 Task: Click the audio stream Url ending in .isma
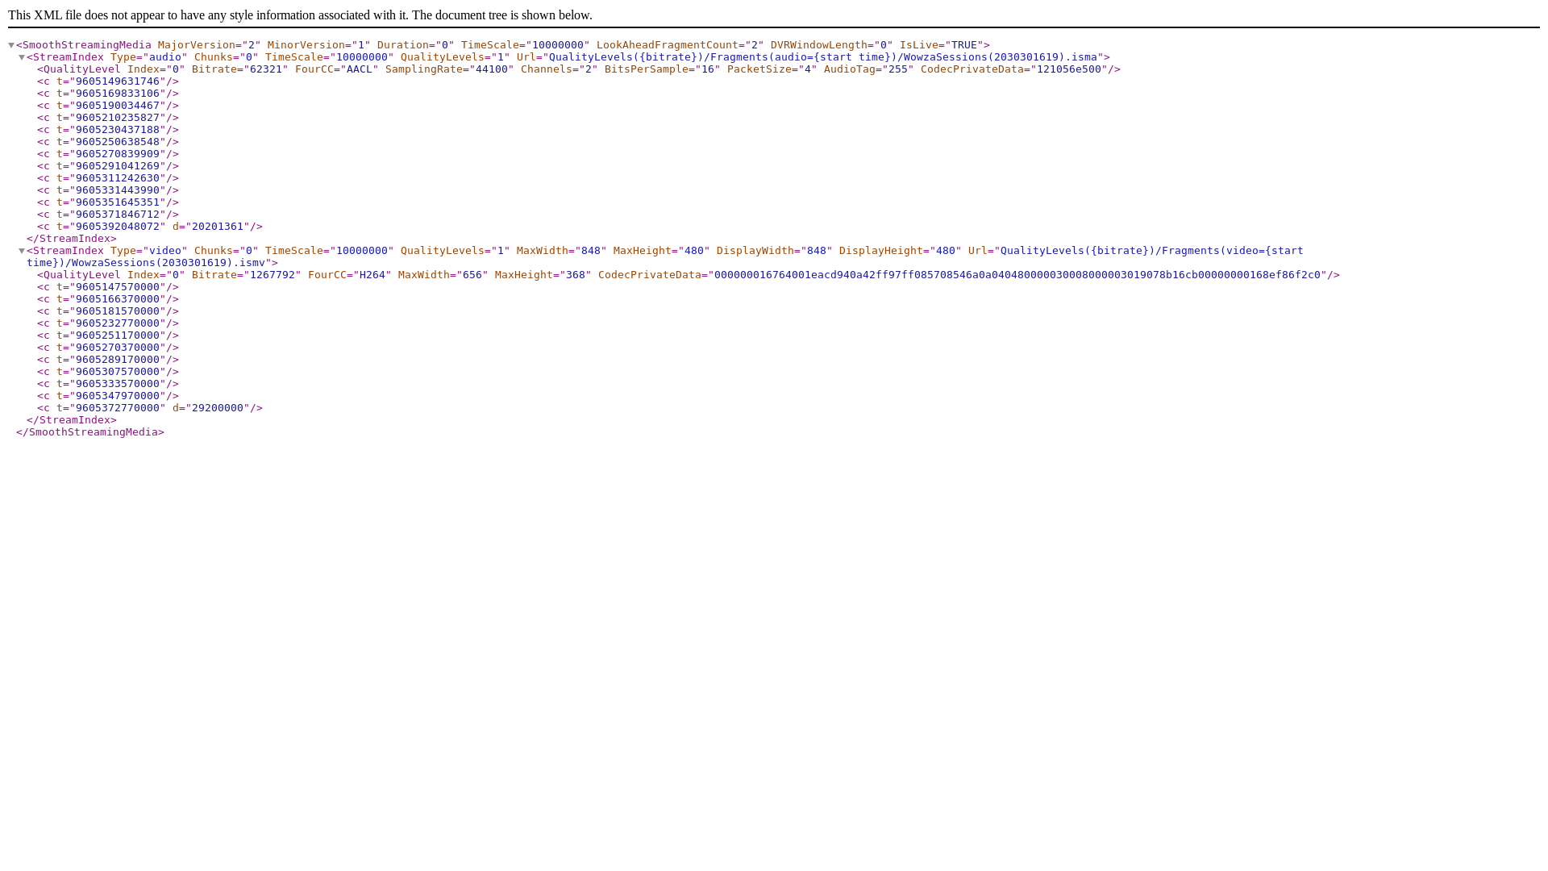pos(823,57)
